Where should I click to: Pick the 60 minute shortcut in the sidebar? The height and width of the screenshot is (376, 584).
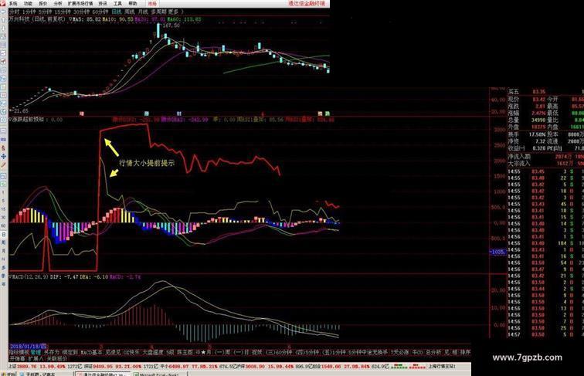click(3, 225)
